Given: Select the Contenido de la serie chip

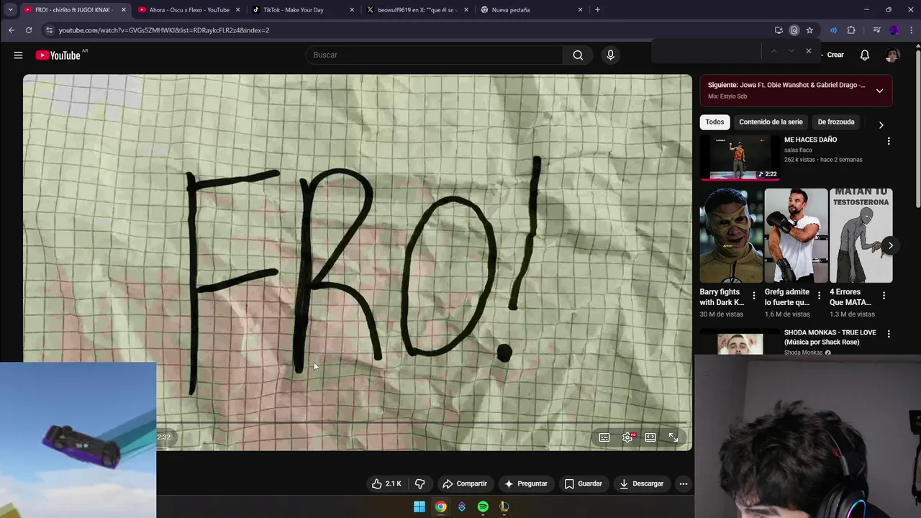Looking at the screenshot, I should point(771,122).
